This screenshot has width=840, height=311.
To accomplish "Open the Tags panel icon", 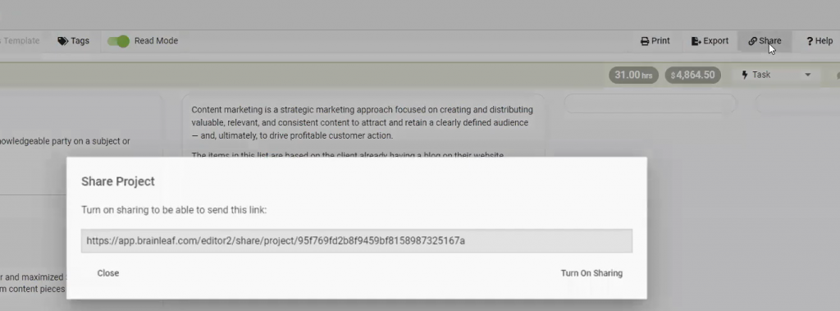I will point(62,41).
